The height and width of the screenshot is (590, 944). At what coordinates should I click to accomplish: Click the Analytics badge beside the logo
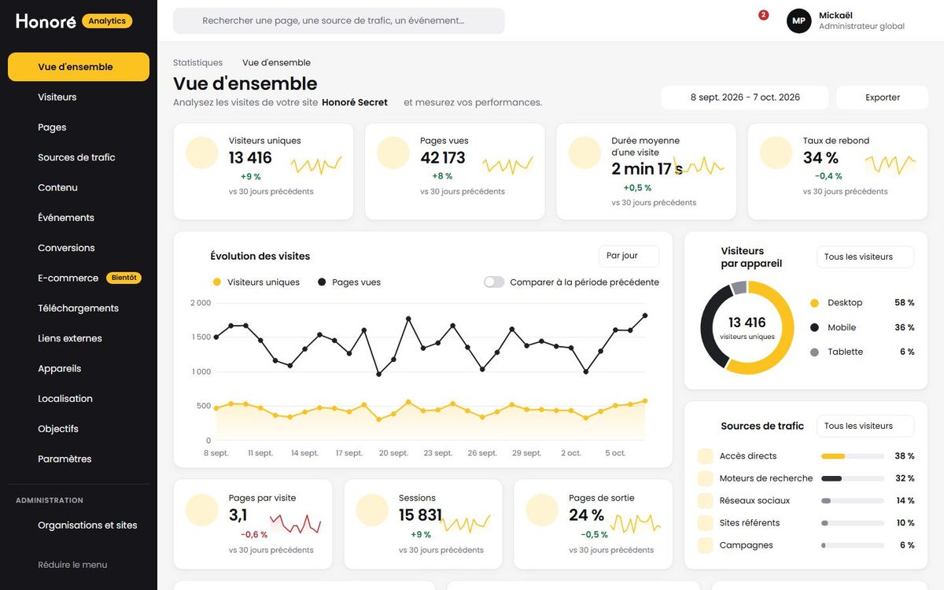click(107, 21)
